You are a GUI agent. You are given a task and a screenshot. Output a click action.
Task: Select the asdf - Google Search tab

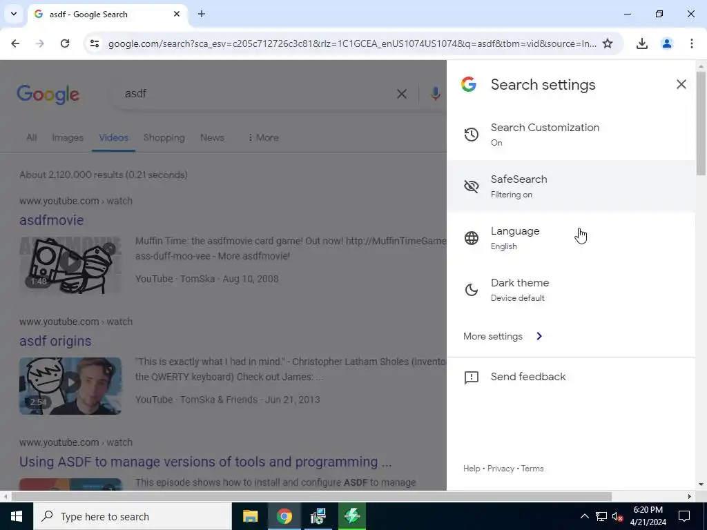click(107, 14)
